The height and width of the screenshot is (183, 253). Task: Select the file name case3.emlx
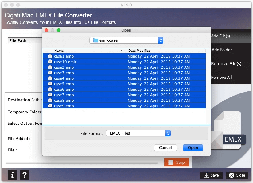[64, 73]
